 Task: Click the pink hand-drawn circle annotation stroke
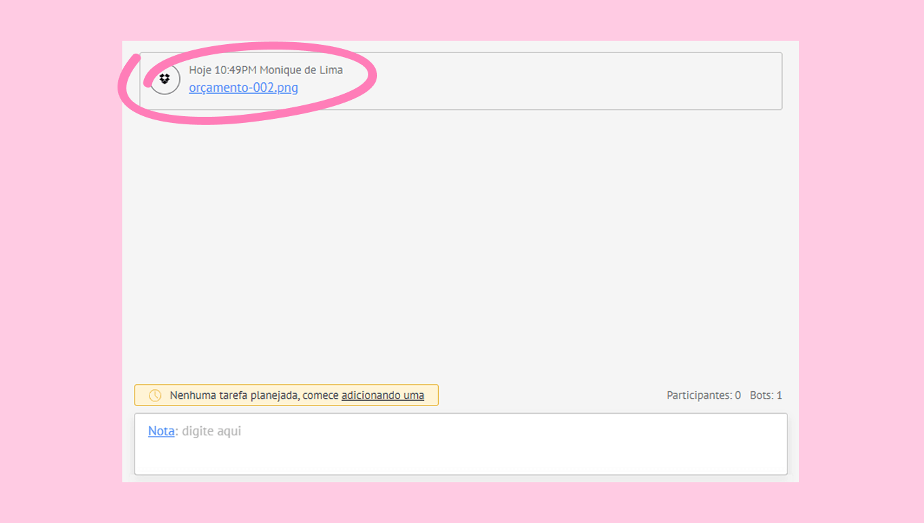click(x=371, y=76)
